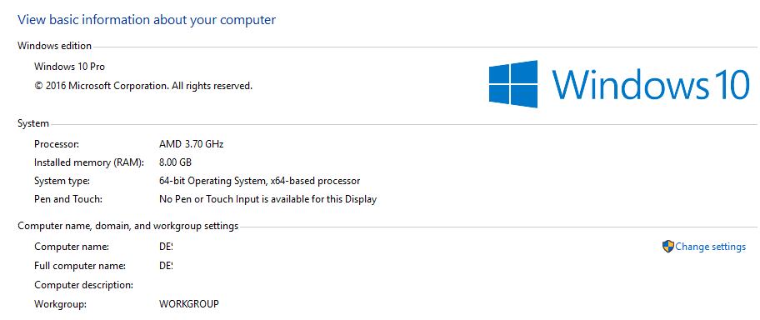Image resolution: width=760 pixels, height=320 pixels.
Task: Click the blue Windows logo icon
Action: point(513,84)
